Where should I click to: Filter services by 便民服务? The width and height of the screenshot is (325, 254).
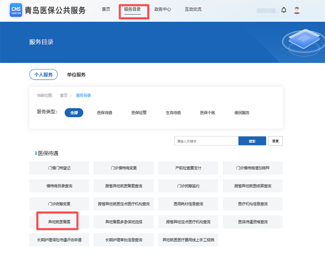(242, 113)
